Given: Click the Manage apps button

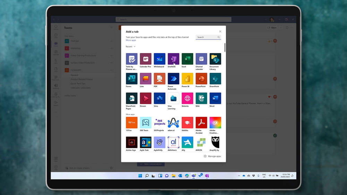Looking at the screenshot, I should pos(212,156).
